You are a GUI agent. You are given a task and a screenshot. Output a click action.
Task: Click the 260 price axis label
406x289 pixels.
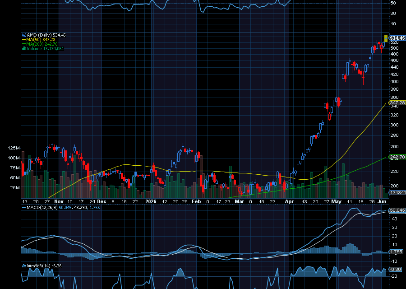click(394, 146)
